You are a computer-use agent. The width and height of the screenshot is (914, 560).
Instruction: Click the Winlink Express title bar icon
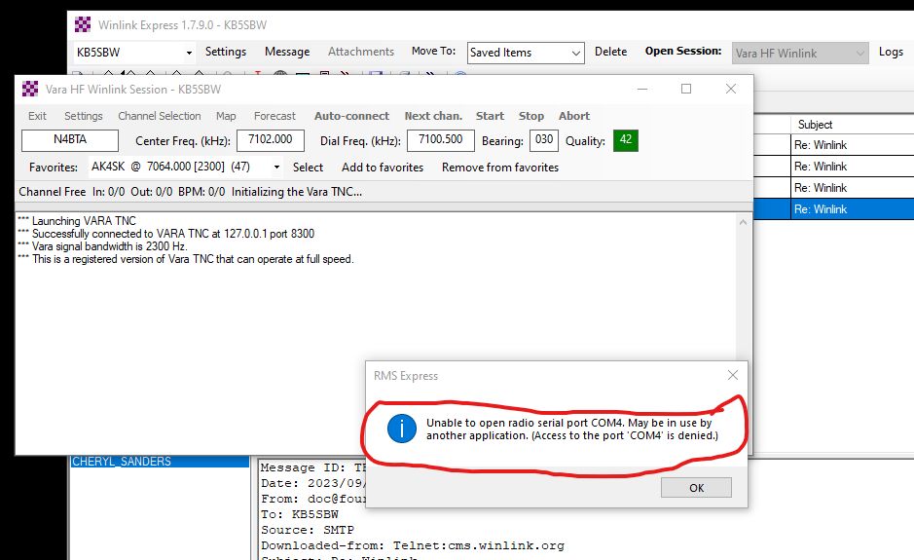point(83,24)
